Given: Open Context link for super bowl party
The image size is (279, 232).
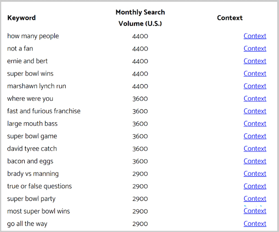Looking at the screenshot, I should click(x=255, y=199).
